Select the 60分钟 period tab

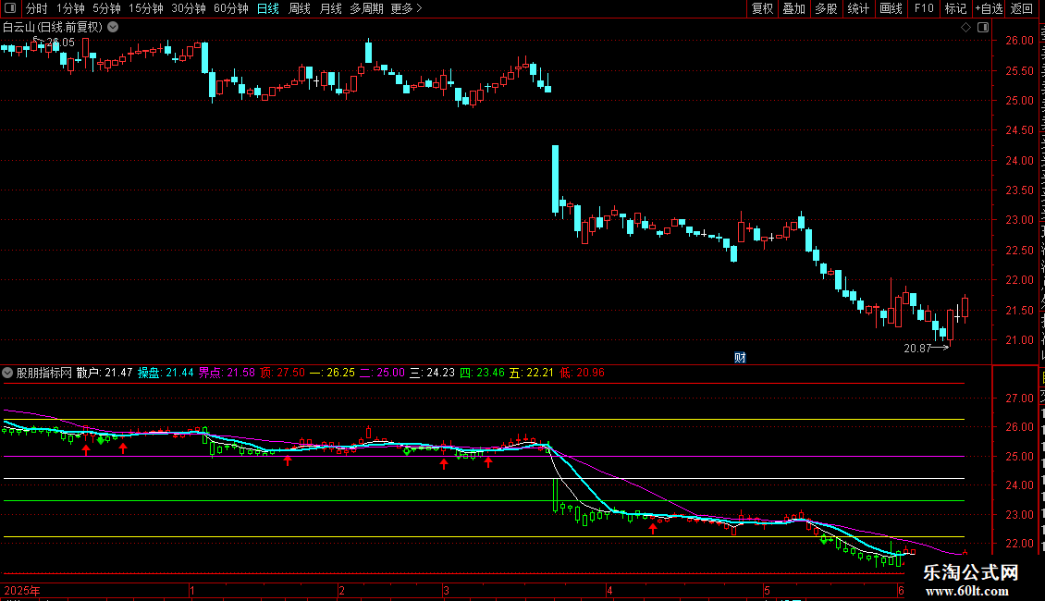[x=231, y=8]
